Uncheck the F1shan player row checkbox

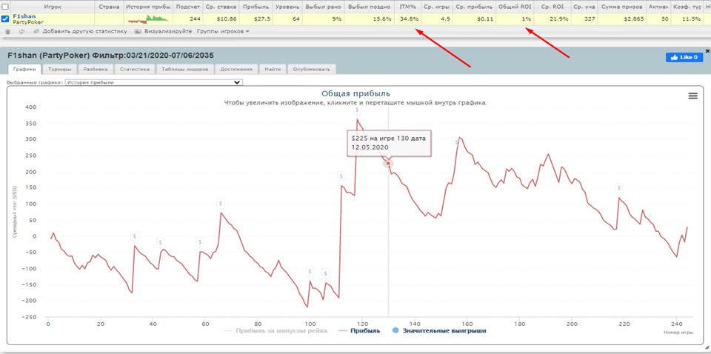[6, 19]
